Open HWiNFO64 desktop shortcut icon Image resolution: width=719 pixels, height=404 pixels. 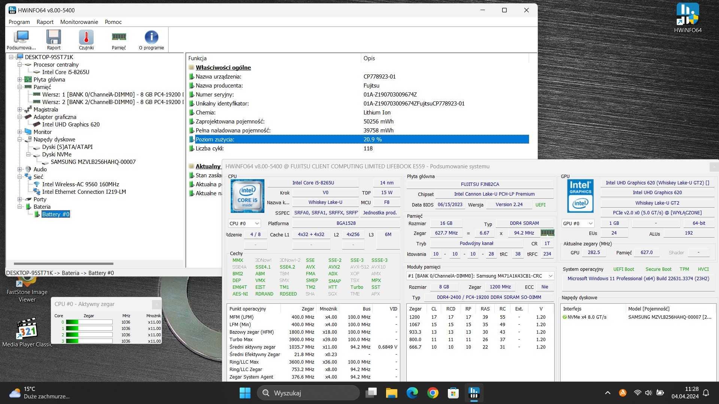pos(688,18)
